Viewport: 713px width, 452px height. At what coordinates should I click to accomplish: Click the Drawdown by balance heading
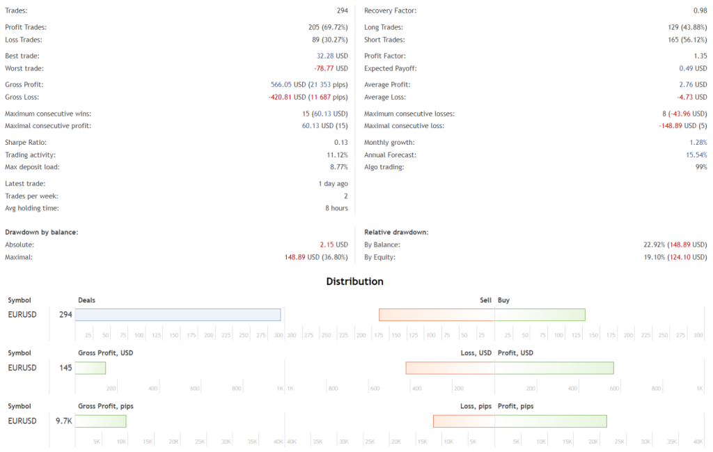pyautogui.click(x=41, y=232)
